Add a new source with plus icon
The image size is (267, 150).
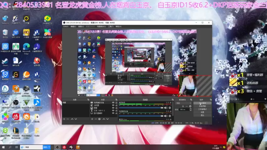(x=92, y=119)
